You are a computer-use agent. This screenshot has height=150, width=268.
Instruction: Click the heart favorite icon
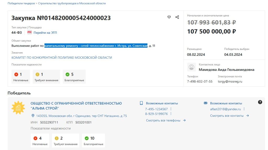click(x=169, y=17)
